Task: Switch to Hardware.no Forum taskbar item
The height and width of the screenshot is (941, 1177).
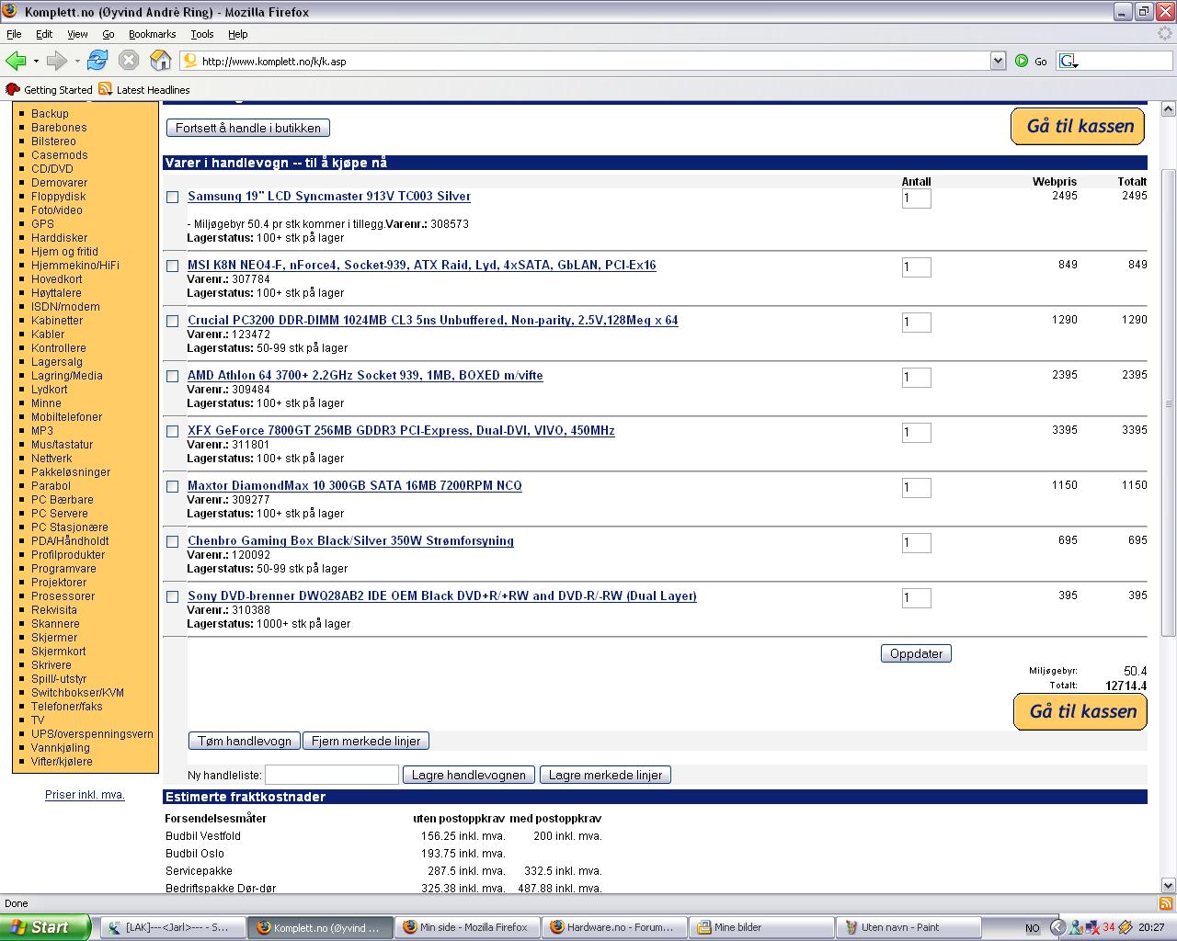Action: click(614, 927)
